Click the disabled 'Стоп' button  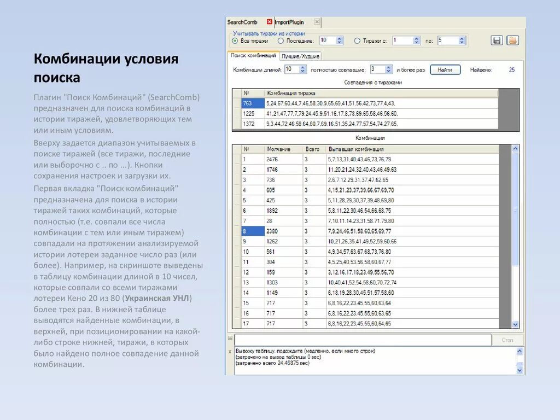507,340
